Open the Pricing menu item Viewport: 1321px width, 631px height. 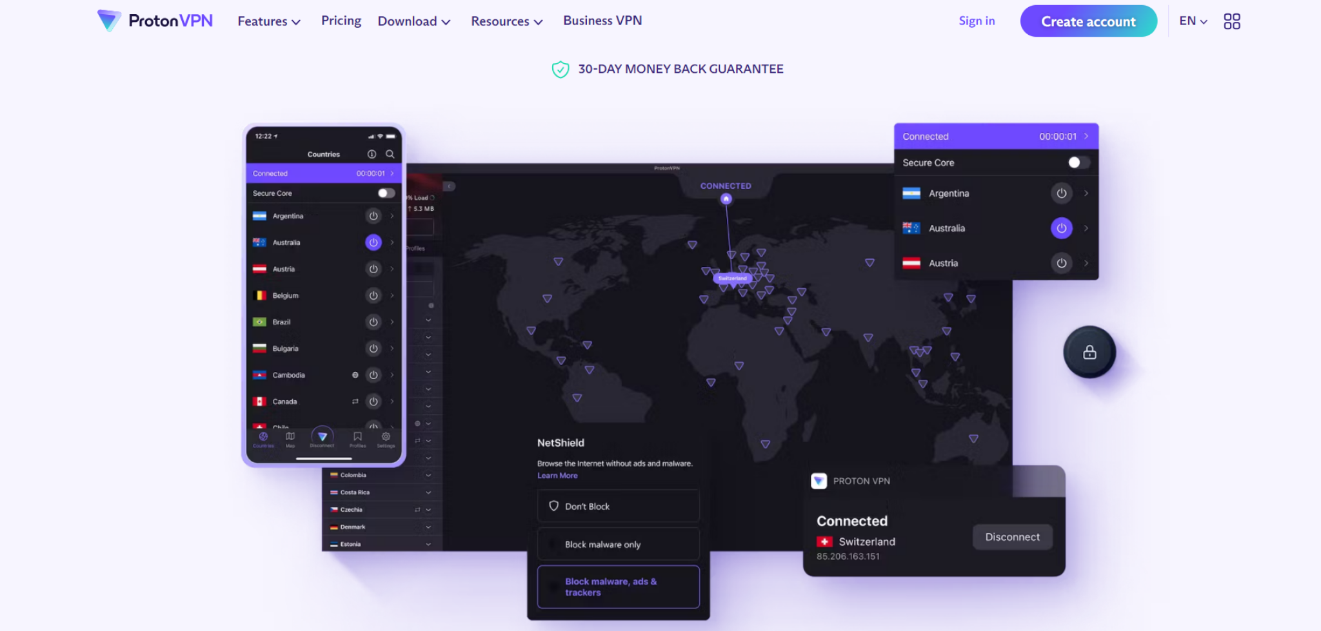click(x=341, y=20)
